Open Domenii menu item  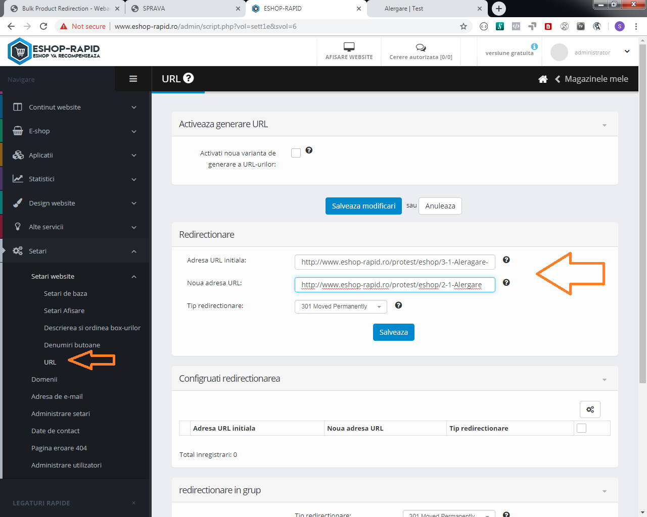coord(44,379)
